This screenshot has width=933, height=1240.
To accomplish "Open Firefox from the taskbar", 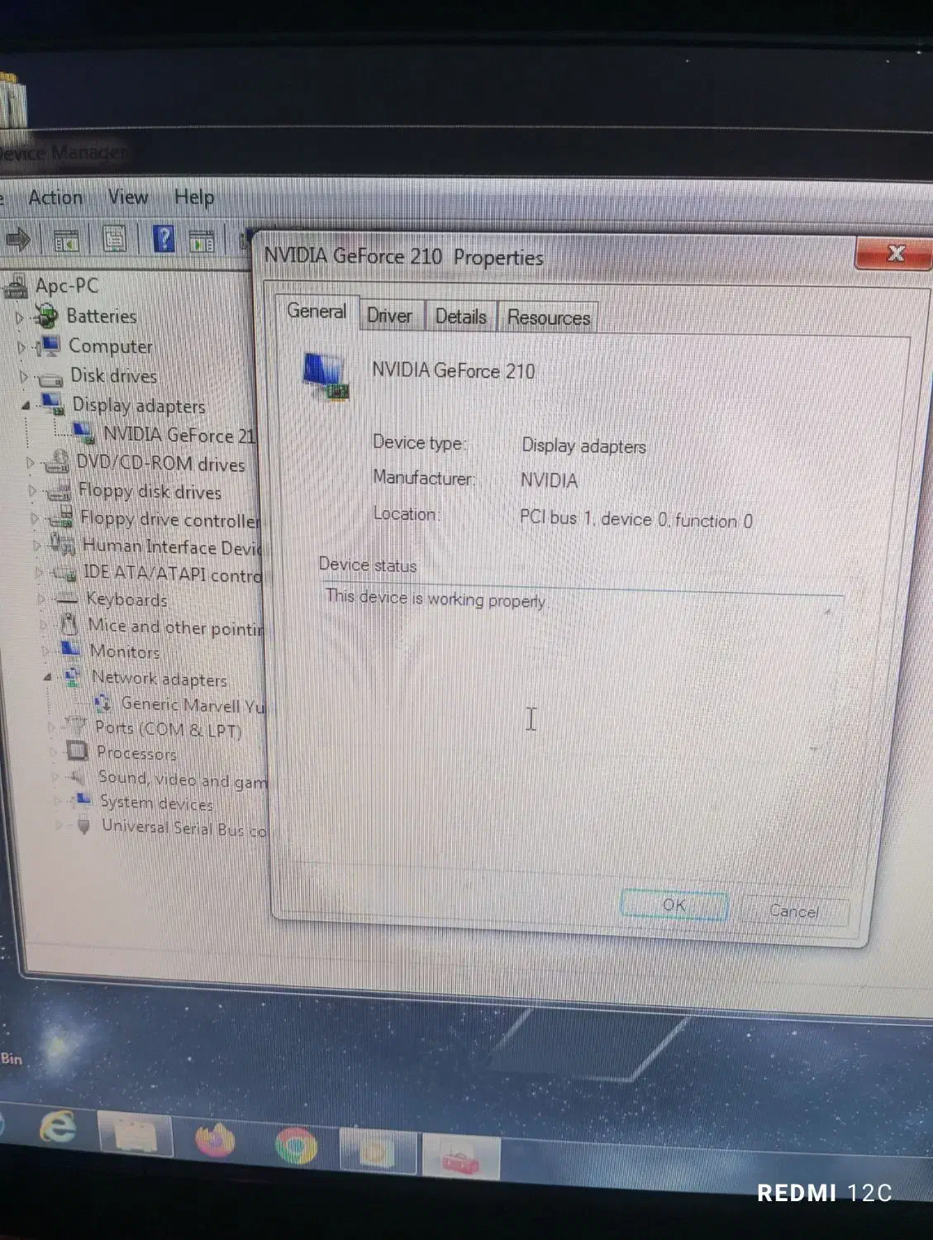I will click(x=215, y=1142).
